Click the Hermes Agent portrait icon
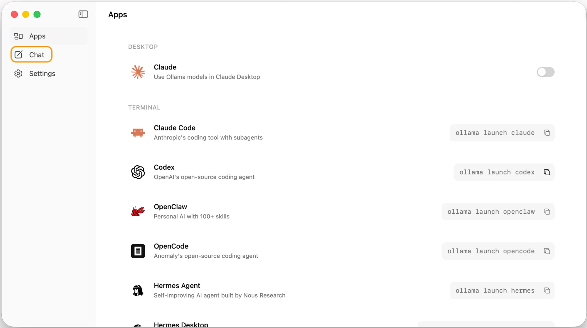 pos(138,290)
